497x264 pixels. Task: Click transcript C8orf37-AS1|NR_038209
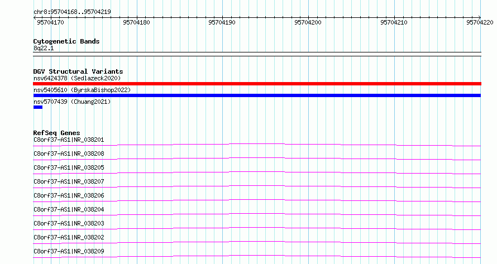pyautogui.click(x=69, y=251)
